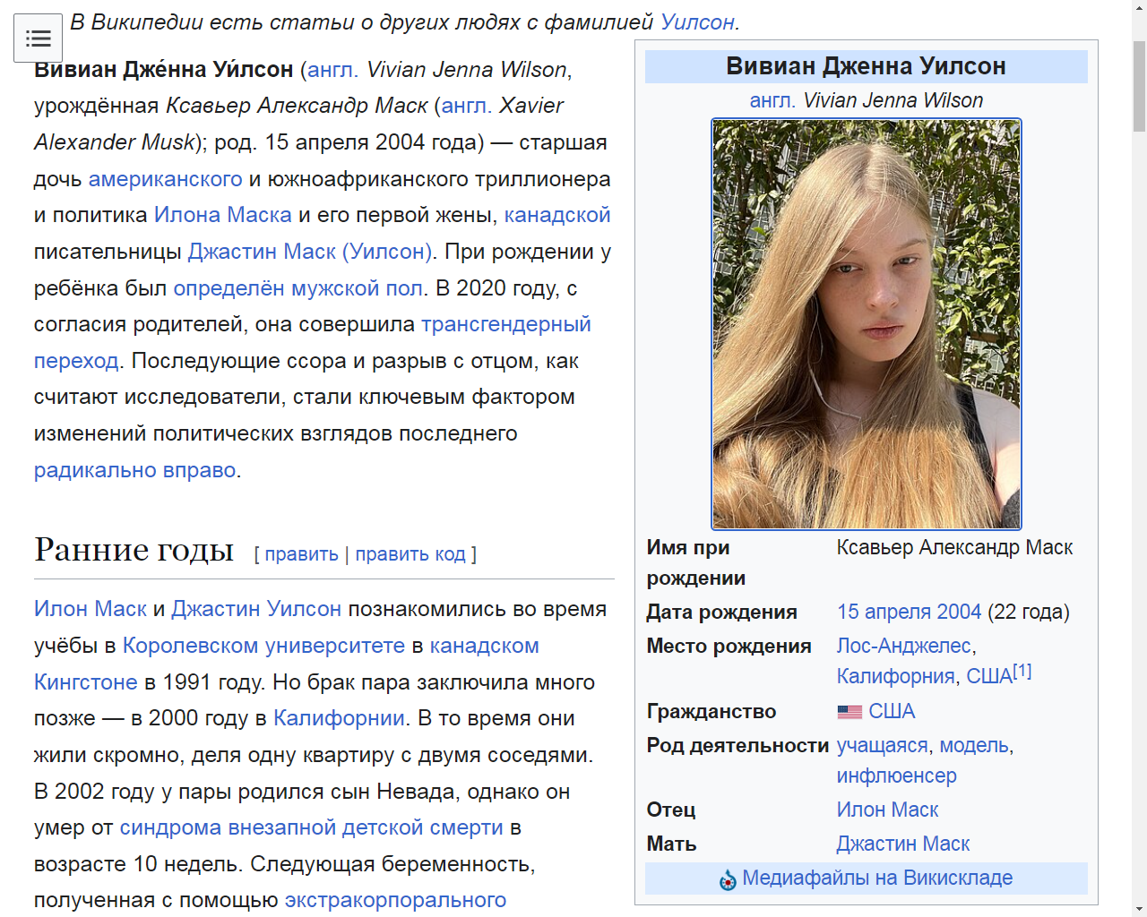Viewport: 1147px width, 917px height.
Task: Click the vertical scrollbar thumb
Action: point(1139,86)
